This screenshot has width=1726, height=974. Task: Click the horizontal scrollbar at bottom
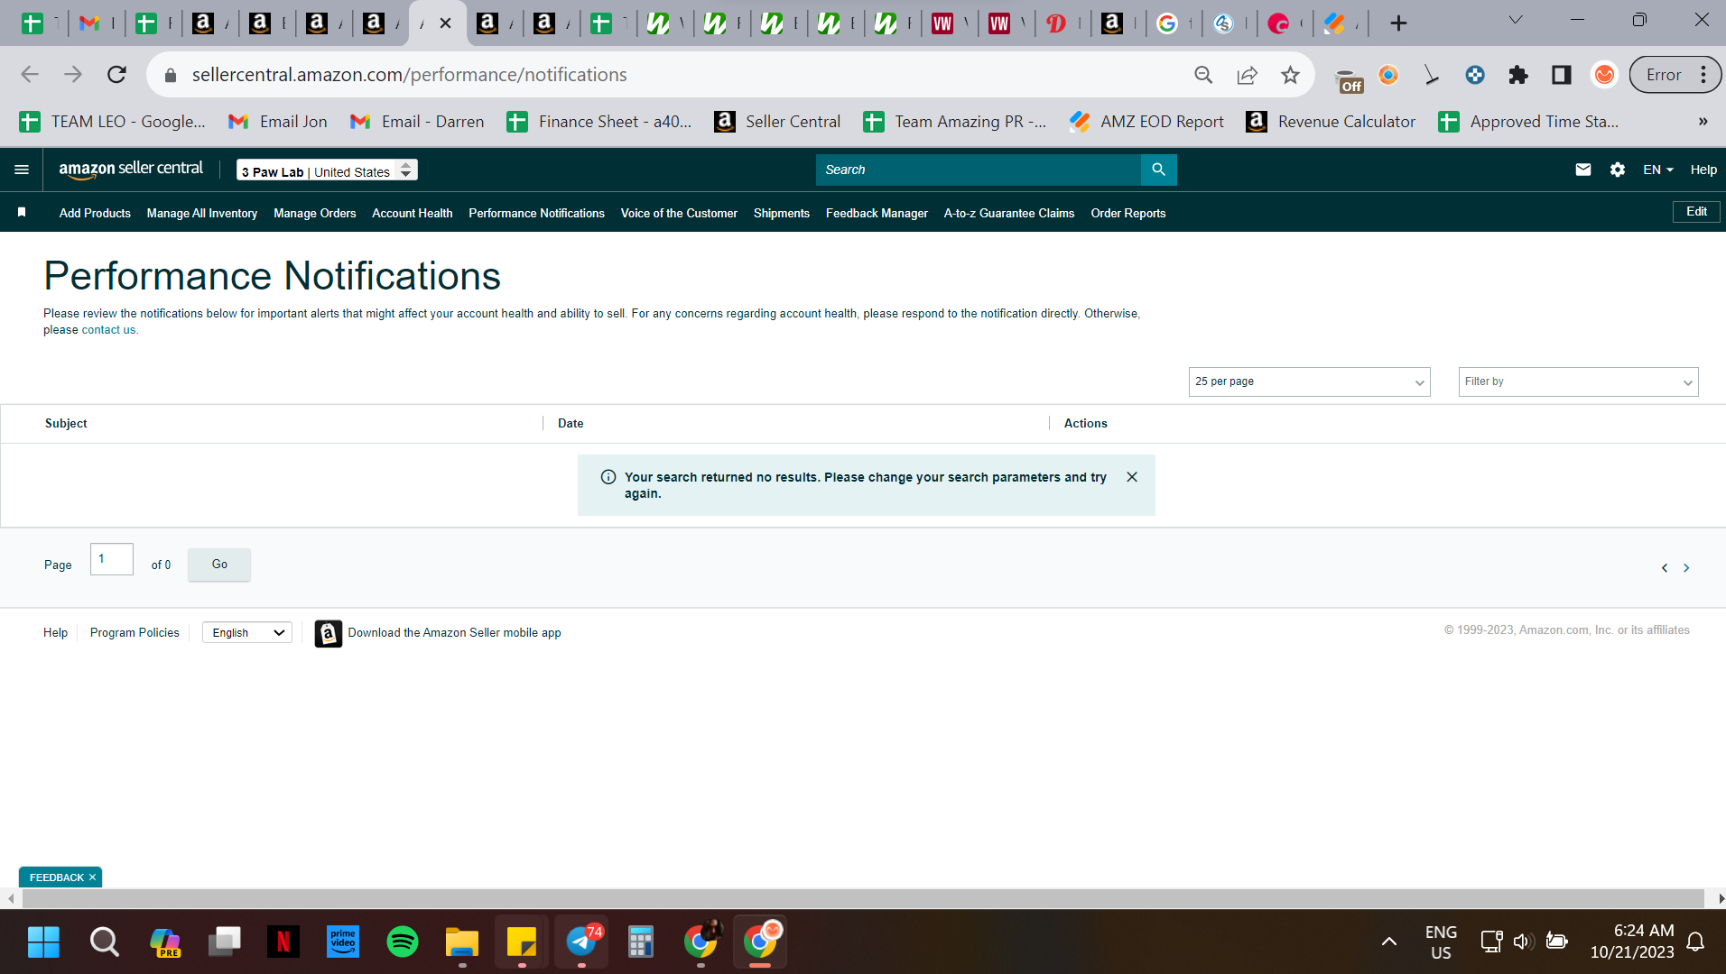(x=862, y=898)
